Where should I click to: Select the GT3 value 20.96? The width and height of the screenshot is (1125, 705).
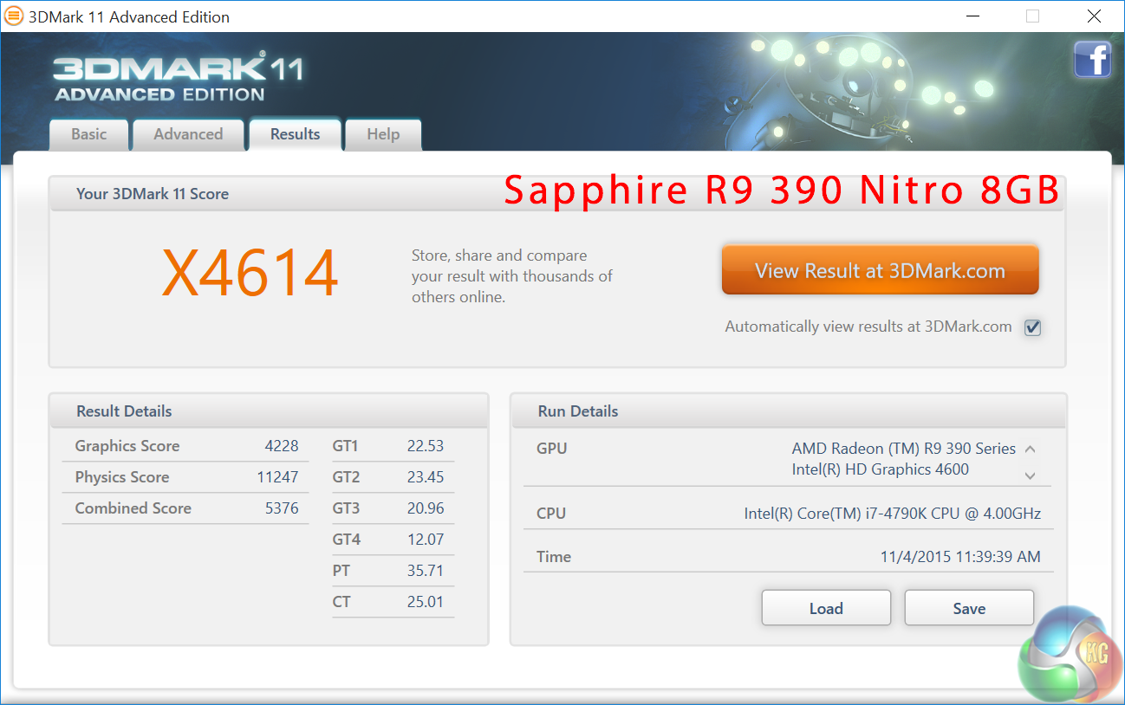(426, 508)
